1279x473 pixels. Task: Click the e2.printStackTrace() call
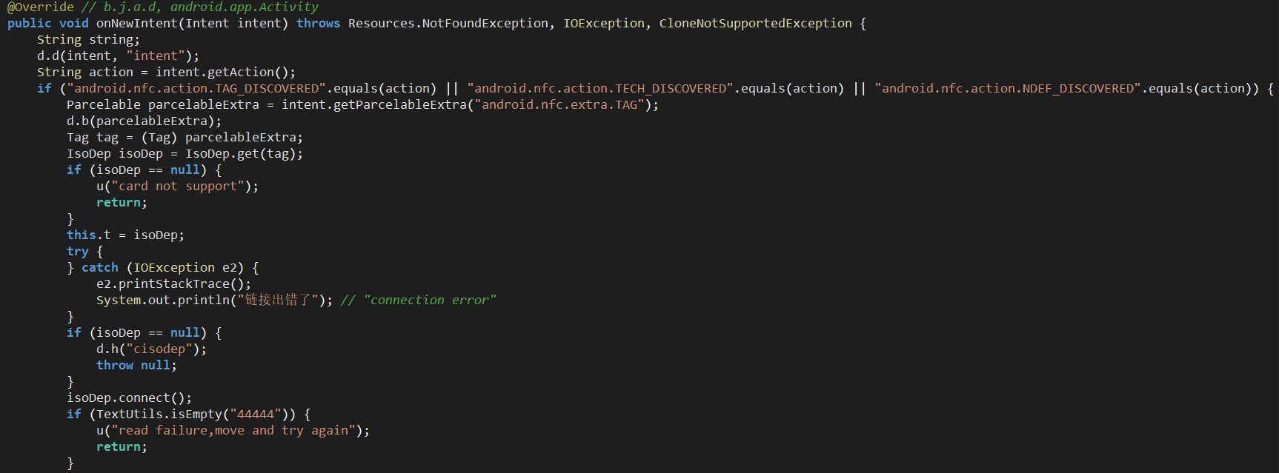pyautogui.click(x=173, y=284)
